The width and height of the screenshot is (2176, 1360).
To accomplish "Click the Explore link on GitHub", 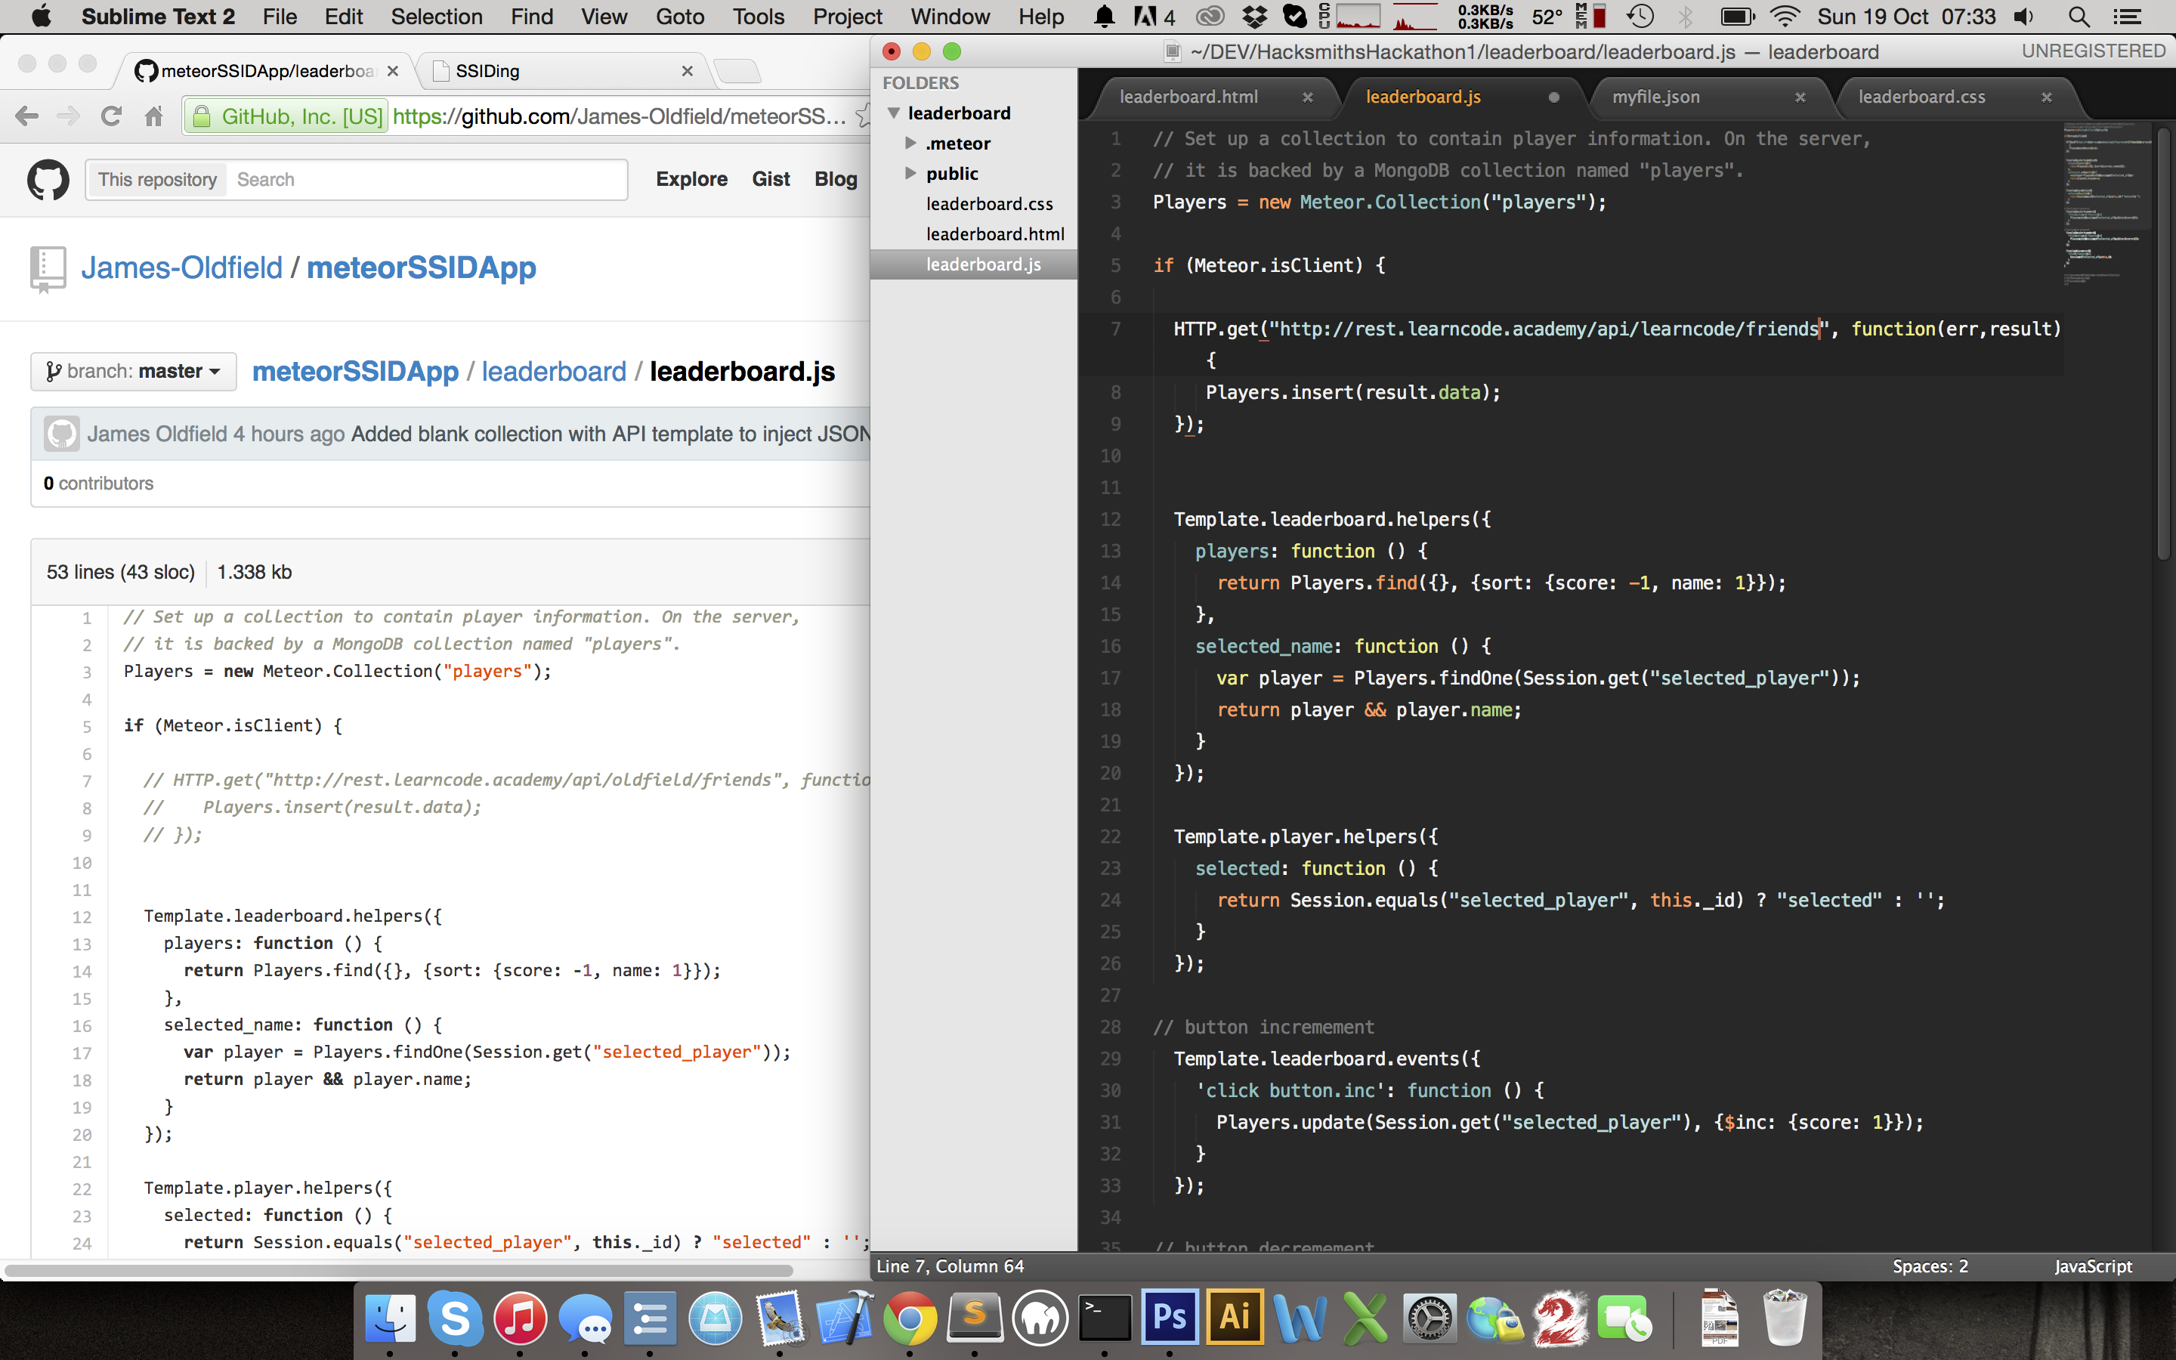I will click(691, 179).
